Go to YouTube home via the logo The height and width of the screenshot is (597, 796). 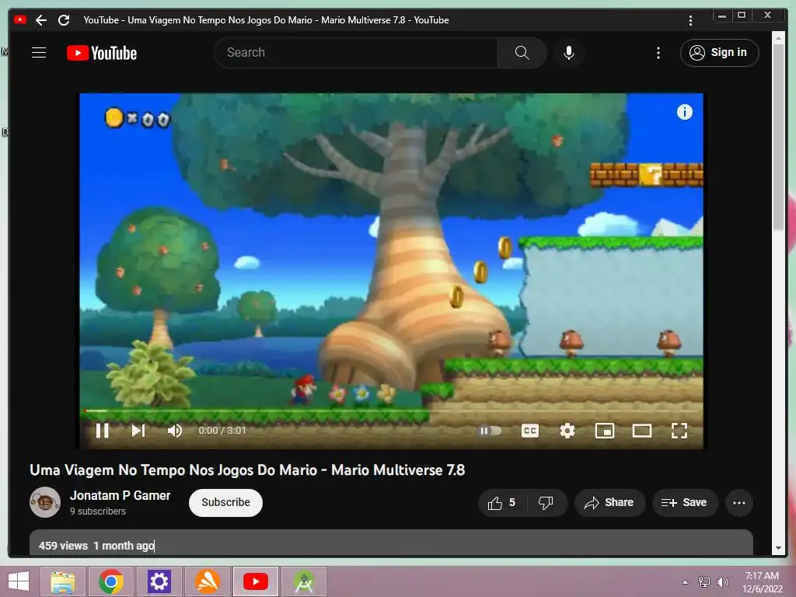tap(102, 53)
